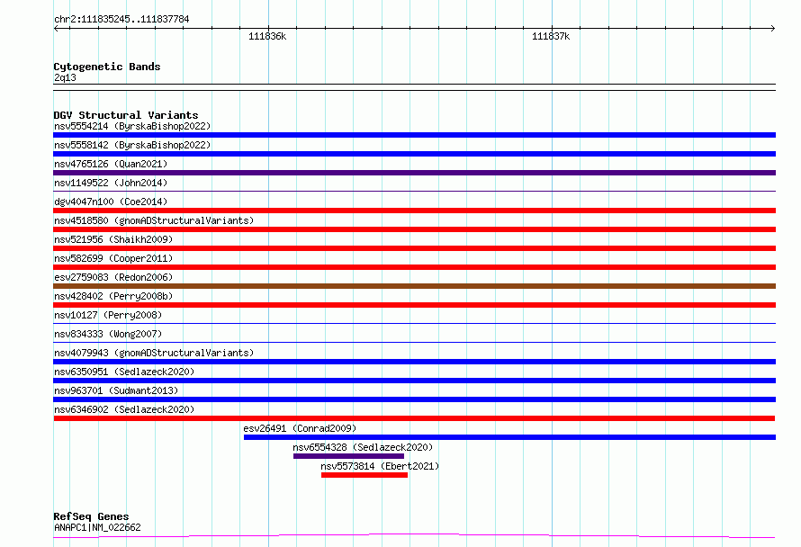This screenshot has width=801, height=547.
Task: Click the red bar under nsv6346902
Action: pos(414,418)
